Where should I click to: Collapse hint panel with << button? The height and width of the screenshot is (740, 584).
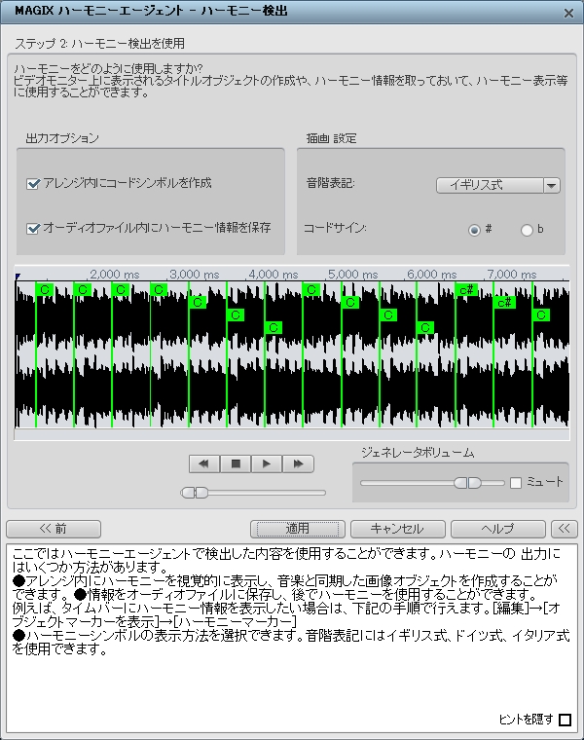(565, 529)
